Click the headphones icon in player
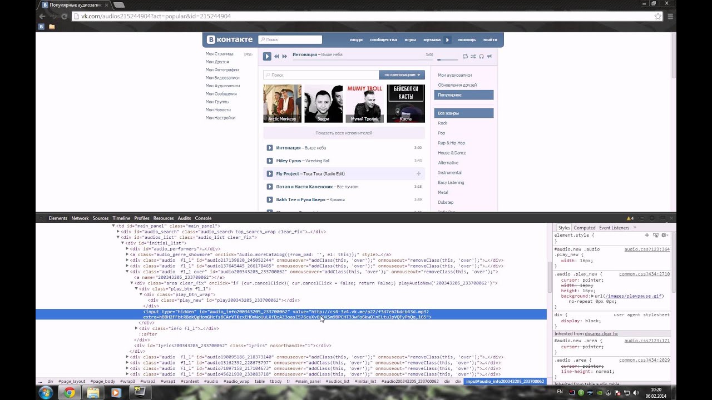This screenshot has height=400, width=712. pyautogui.click(x=481, y=56)
